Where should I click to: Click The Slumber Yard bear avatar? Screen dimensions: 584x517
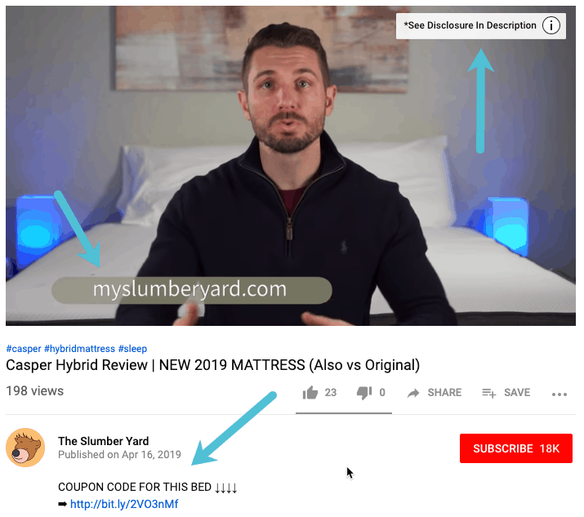(25, 448)
